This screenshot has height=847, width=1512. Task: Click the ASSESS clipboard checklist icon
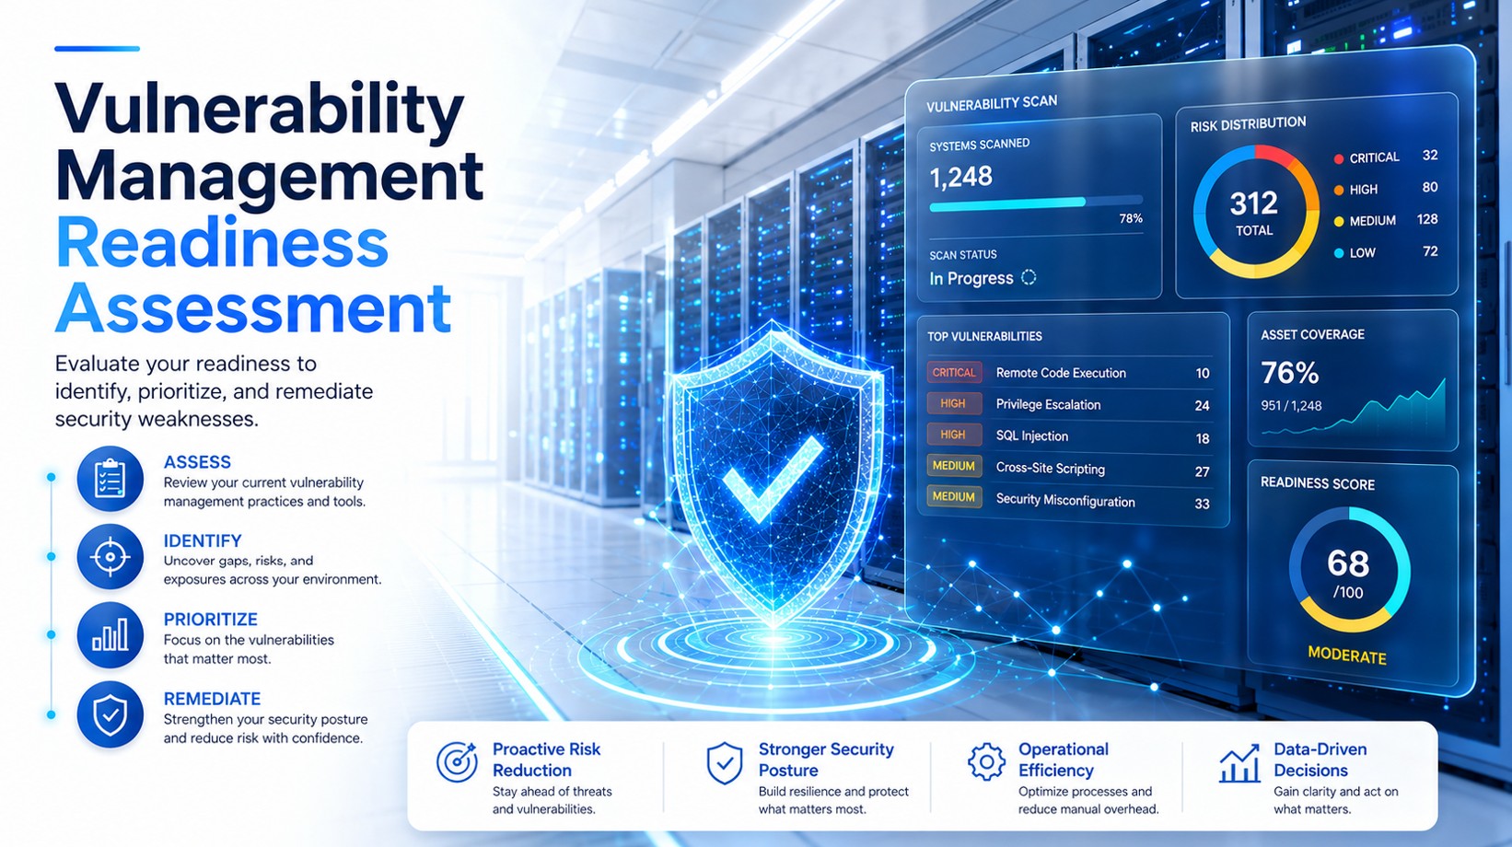110,479
